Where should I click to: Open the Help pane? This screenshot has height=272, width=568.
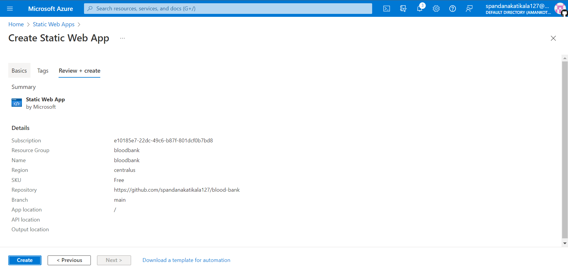point(452,9)
